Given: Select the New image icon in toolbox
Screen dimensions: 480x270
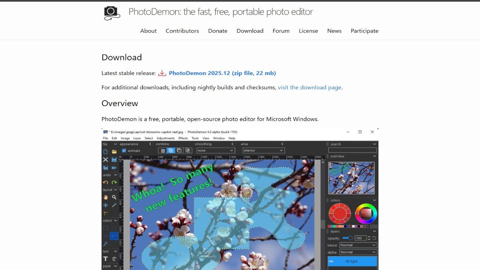Looking at the screenshot, I should tap(105, 151).
